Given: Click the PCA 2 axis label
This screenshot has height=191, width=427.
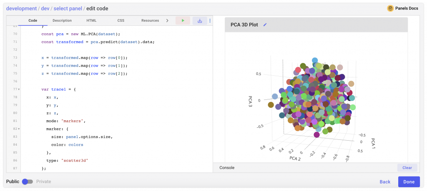Looking at the screenshot, I should coord(295,158).
